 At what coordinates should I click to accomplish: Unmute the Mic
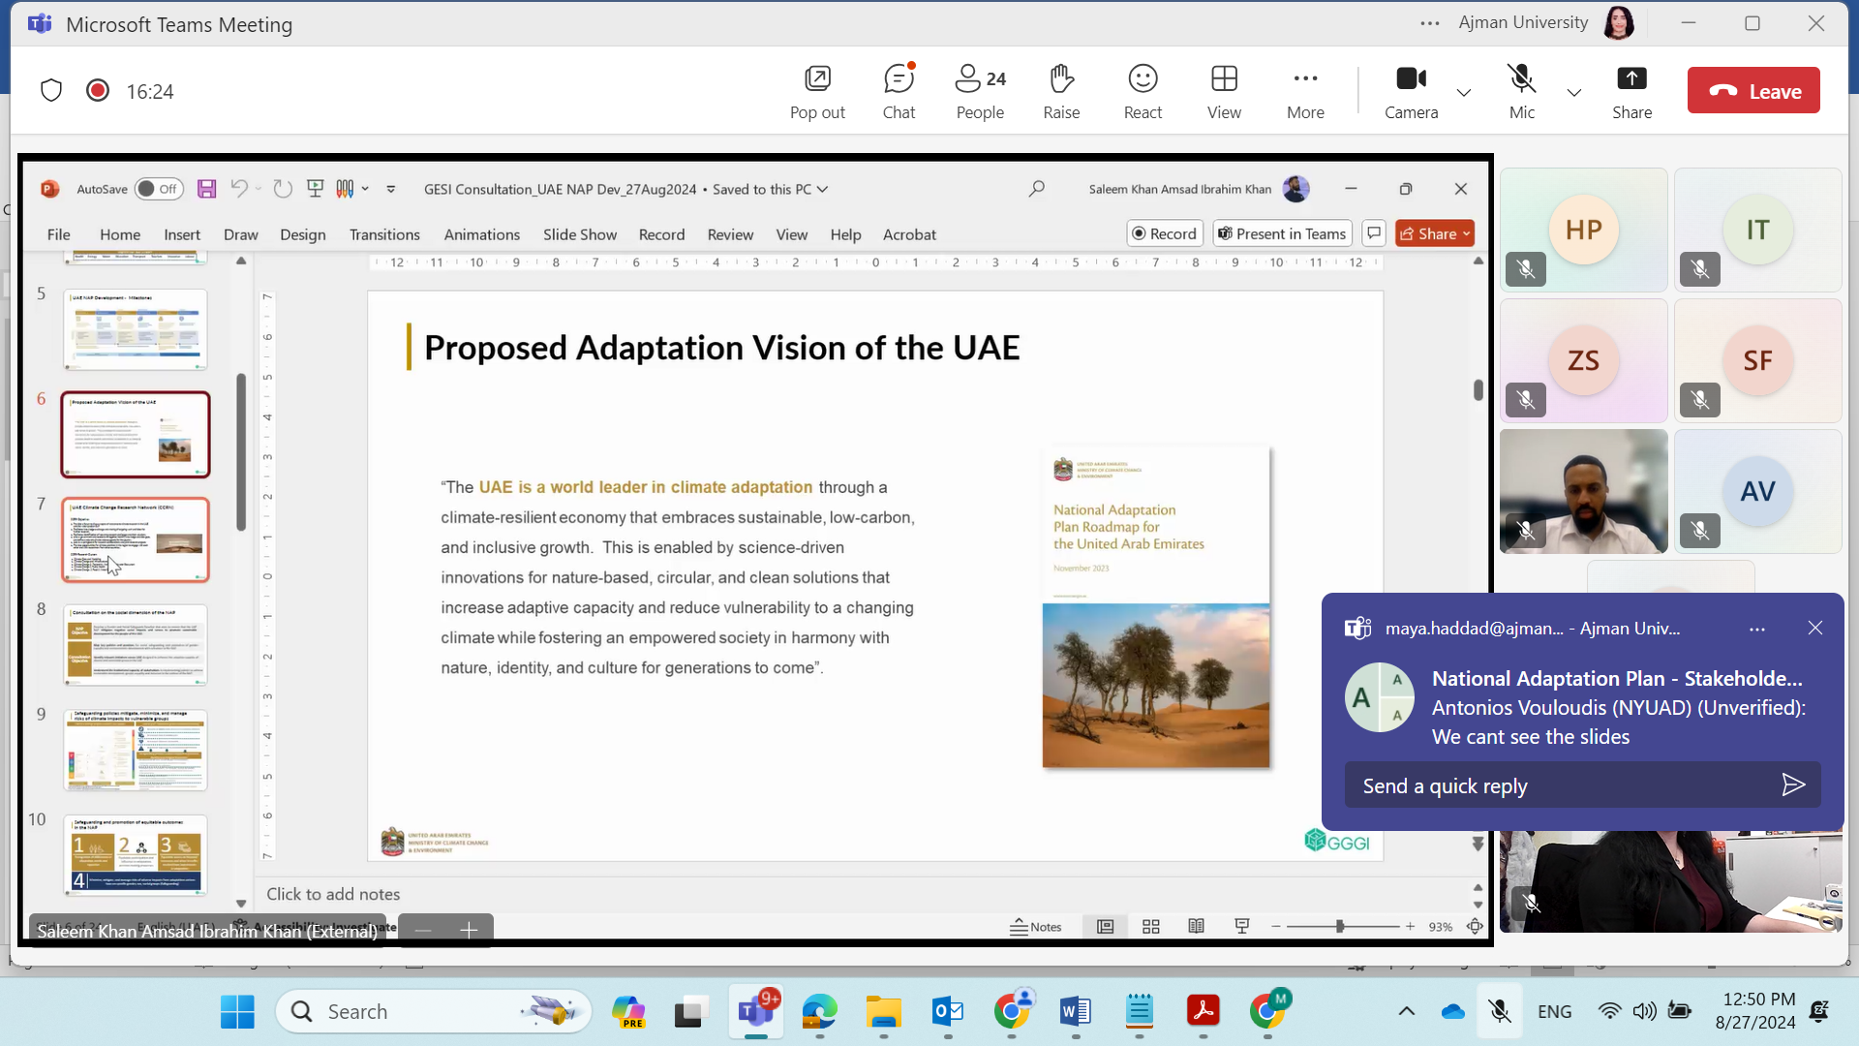click(1520, 91)
